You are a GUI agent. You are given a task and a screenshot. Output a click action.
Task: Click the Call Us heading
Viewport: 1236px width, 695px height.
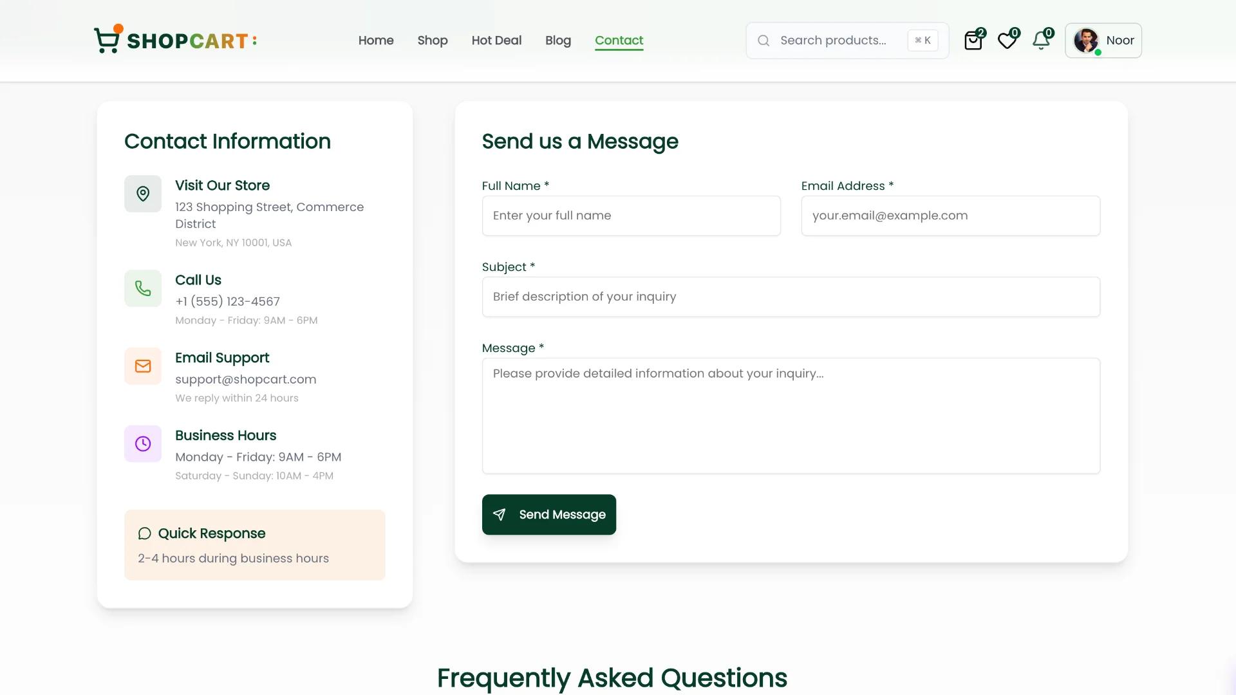coord(198,280)
